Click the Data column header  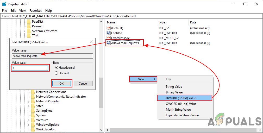pyautogui.click(x=225, y=22)
